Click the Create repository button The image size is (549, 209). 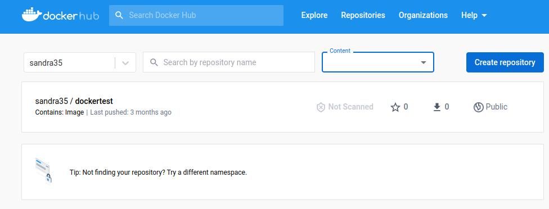click(x=505, y=62)
